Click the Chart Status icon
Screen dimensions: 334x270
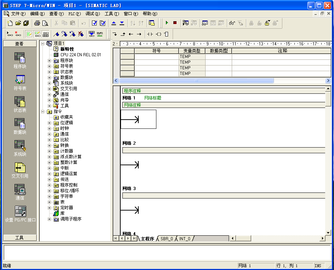(205, 23)
